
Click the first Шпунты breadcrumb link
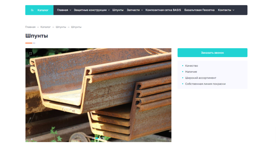[61, 27]
